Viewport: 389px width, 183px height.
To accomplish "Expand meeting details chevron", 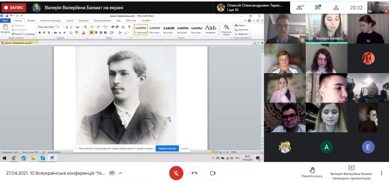I will pyautogui.click(x=121, y=173).
